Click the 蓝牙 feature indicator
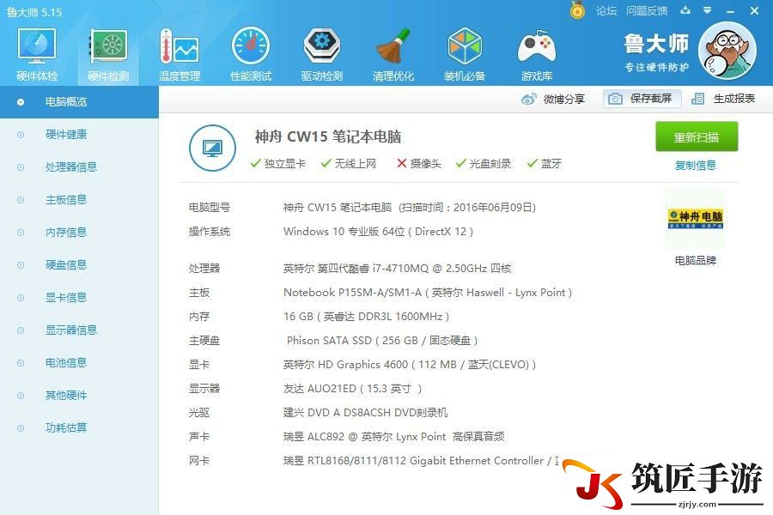This screenshot has width=773, height=515. [545, 164]
